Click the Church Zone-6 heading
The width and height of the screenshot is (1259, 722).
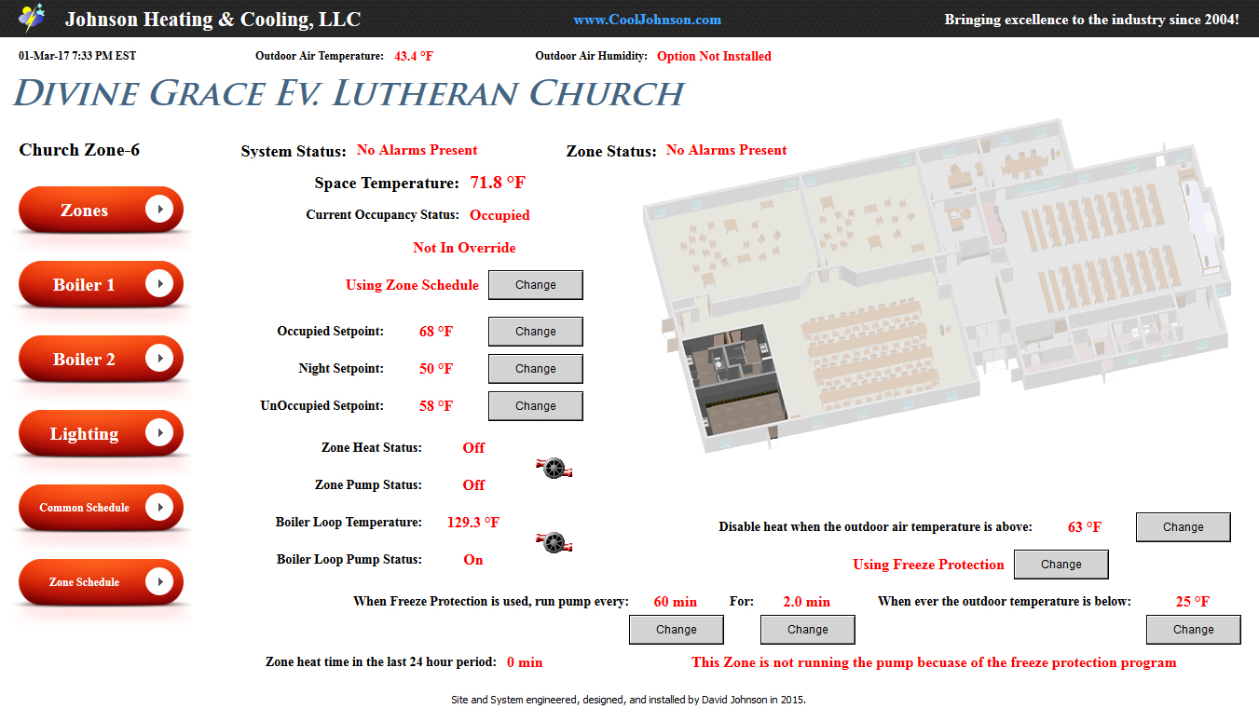(79, 150)
